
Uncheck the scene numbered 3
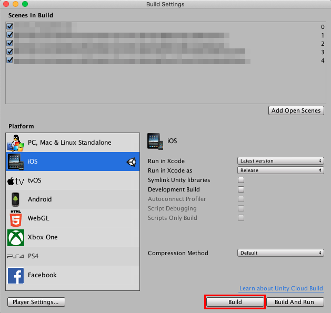(9, 52)
